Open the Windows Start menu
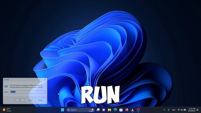 click(x=62, y=110)
